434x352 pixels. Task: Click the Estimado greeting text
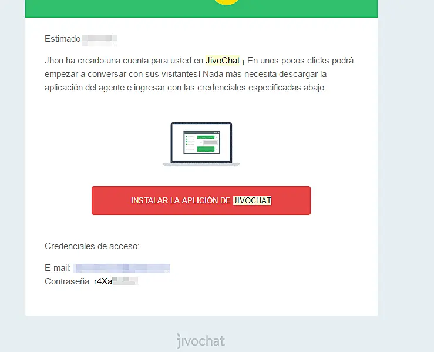pyautogui.click(x=63, y=39)
